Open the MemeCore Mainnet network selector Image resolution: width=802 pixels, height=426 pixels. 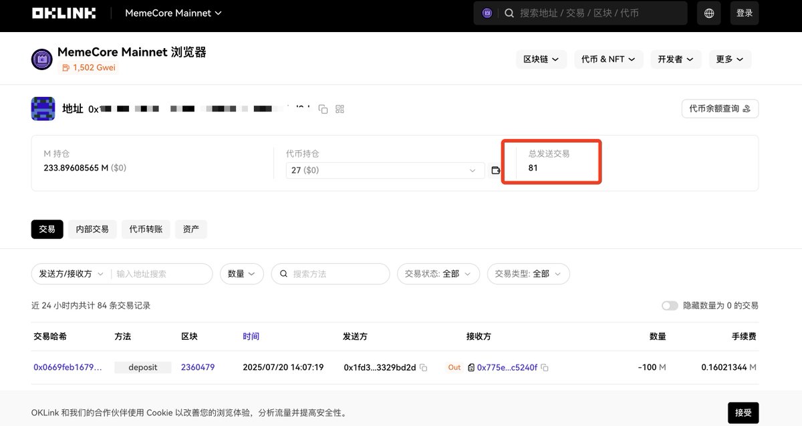coord(174,13)
